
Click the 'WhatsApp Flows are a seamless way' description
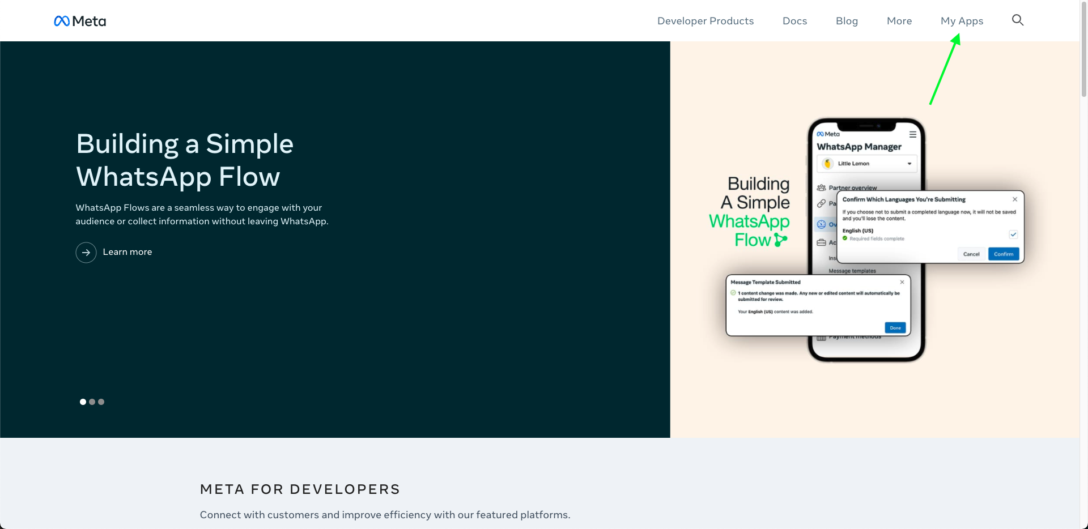tap(202, 215)
